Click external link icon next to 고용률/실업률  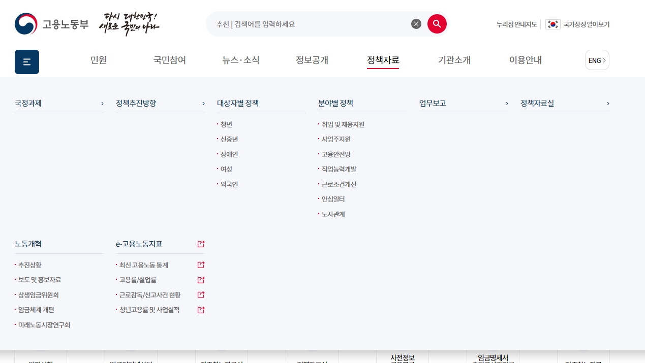click(201, 280)
